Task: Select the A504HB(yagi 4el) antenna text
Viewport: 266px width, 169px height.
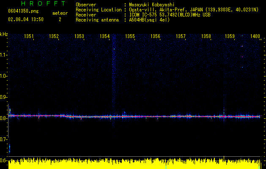Action: pos(149,20)
